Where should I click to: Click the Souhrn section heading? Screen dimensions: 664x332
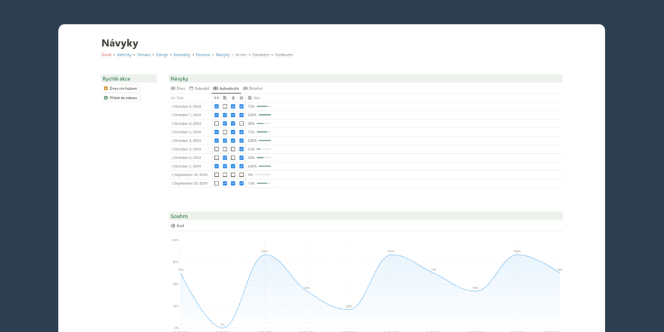point(179,216)
